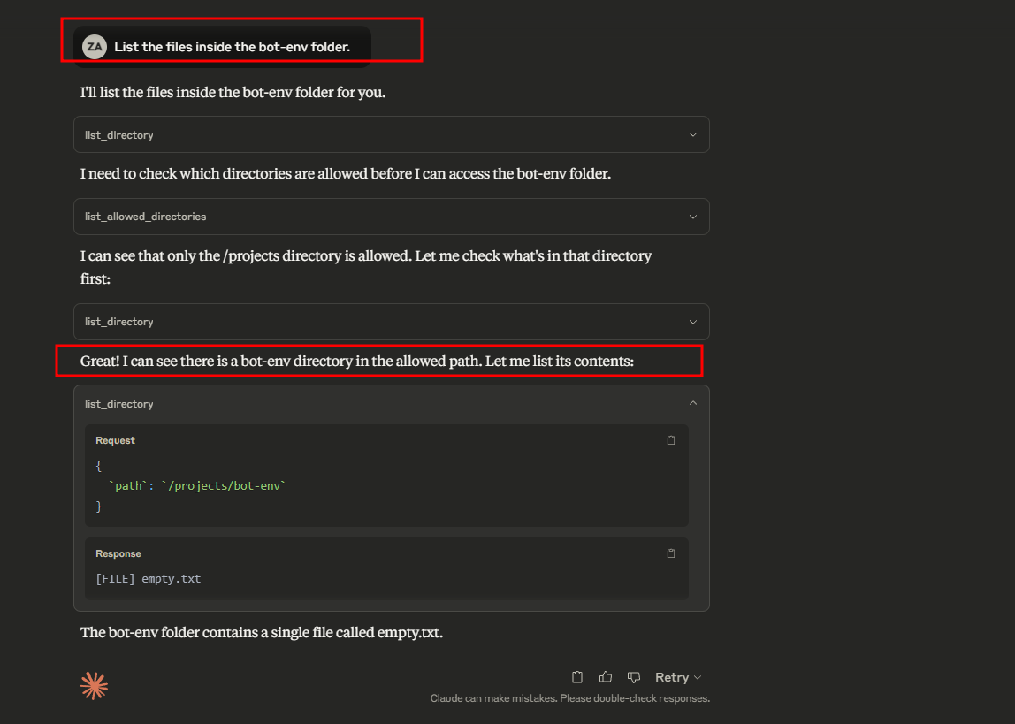Expand the list_allowed_directories chevron
This screenshot has height=724, width=1015.
pos(692,217)
